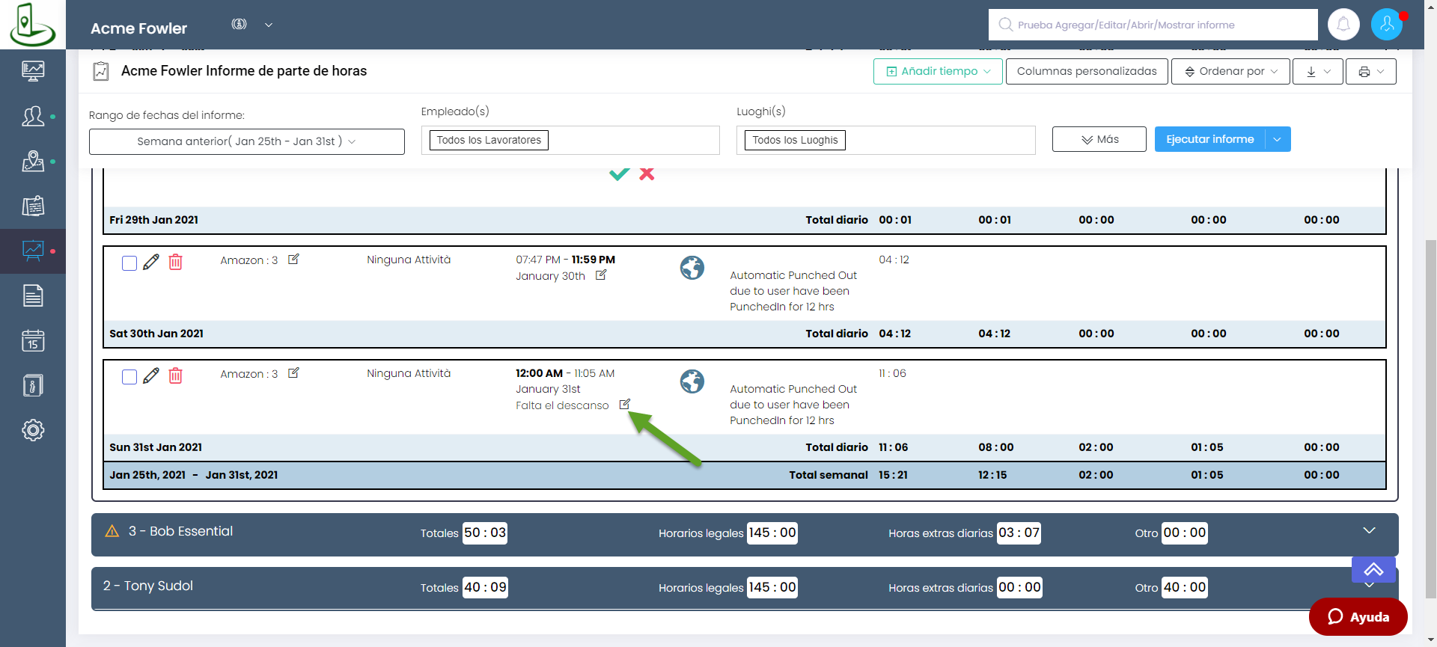Click Ejecutar informe button

pyautogui.click(x=1209, y=139)
